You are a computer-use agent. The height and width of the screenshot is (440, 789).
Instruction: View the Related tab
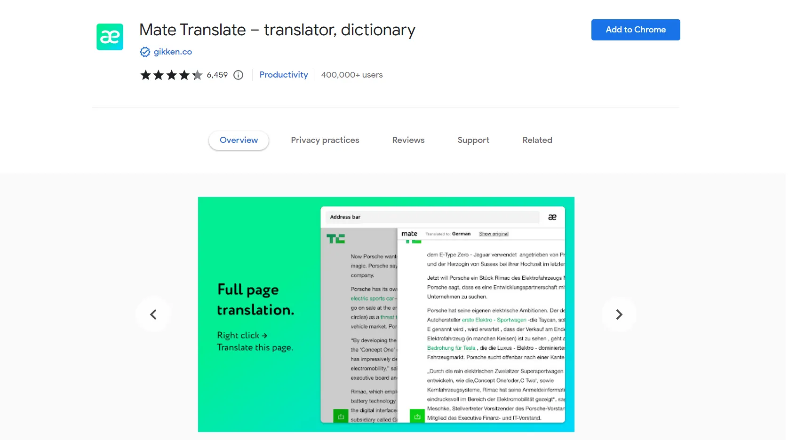point(537,140)
